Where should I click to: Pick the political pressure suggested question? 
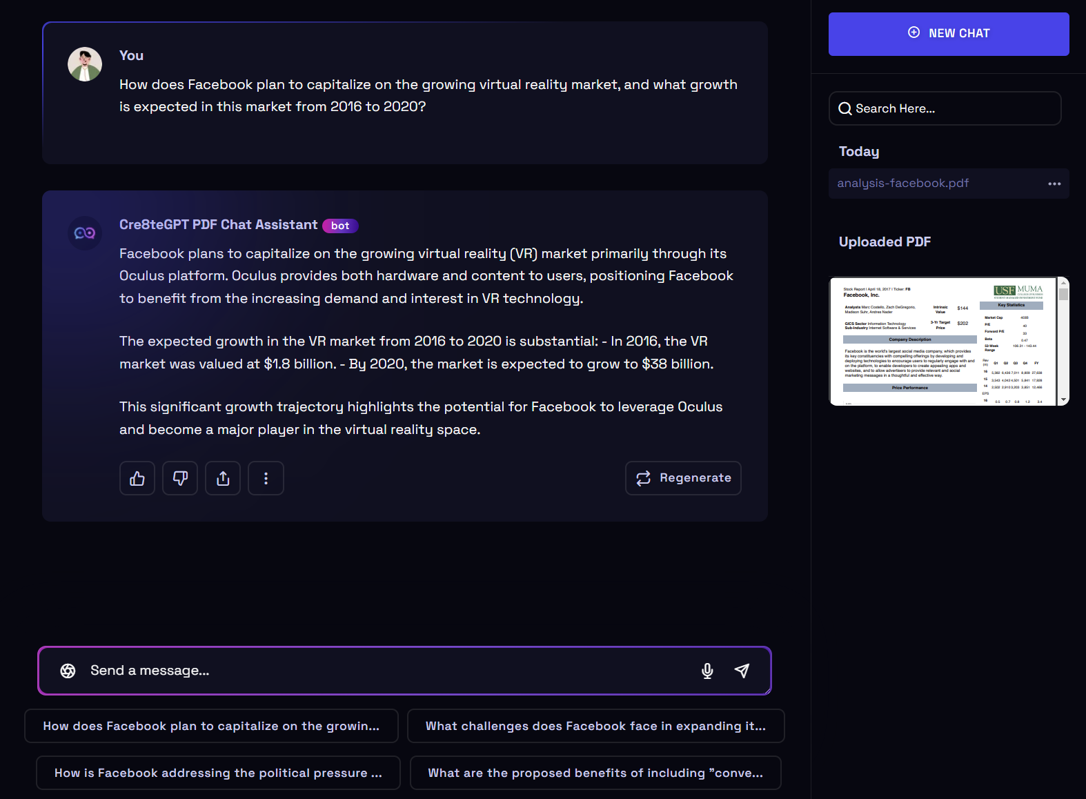218,773
